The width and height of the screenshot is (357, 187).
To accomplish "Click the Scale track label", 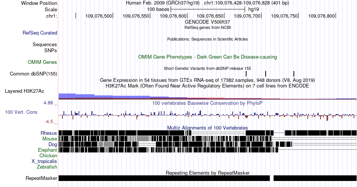I will [x=51, y=9].
